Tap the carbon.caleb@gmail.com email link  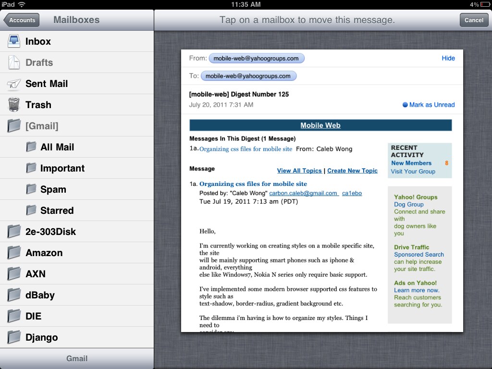click(x=304, y=193)
